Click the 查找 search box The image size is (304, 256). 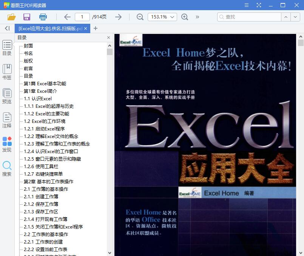tap(249, 17)
